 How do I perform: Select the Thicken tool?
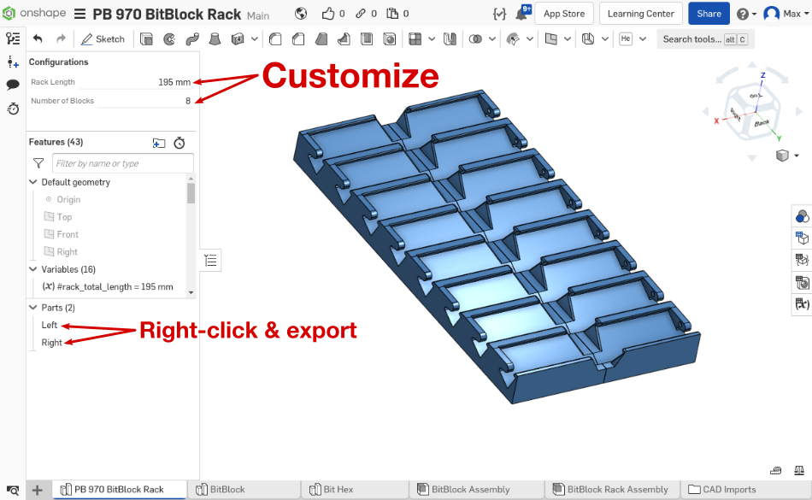pos(238,38)
